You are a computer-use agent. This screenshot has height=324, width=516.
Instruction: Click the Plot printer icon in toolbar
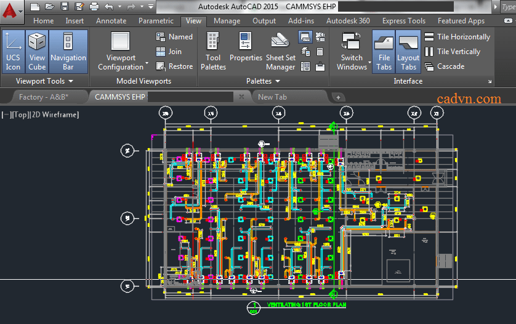pyautogui.click(x=94, y=7)
